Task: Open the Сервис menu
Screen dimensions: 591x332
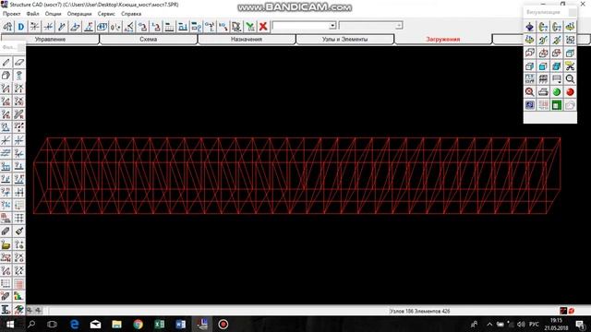Action: [106, 14]
